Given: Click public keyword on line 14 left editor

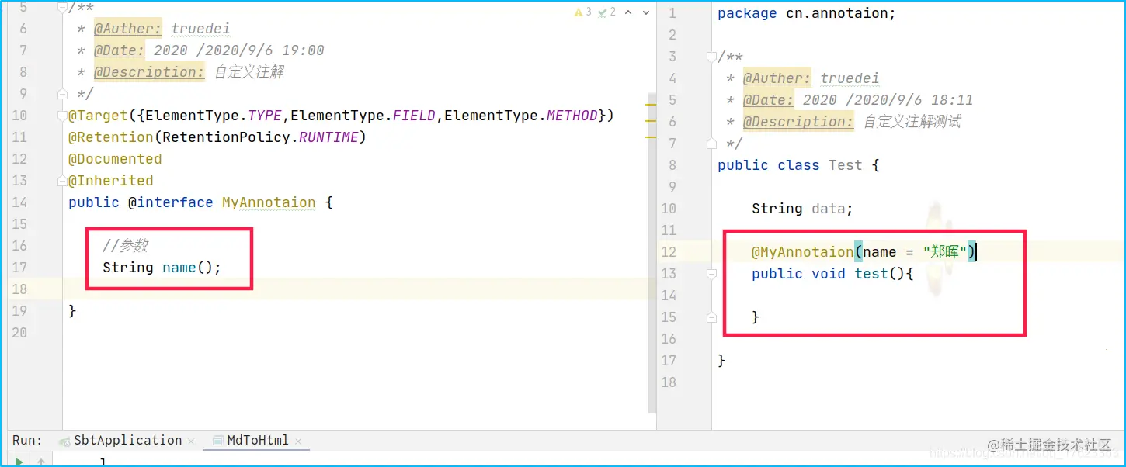Looking at the screenshot, I should click(94, 202).
